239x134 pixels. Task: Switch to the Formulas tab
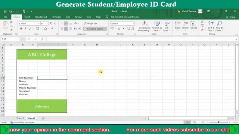[56, 17]
